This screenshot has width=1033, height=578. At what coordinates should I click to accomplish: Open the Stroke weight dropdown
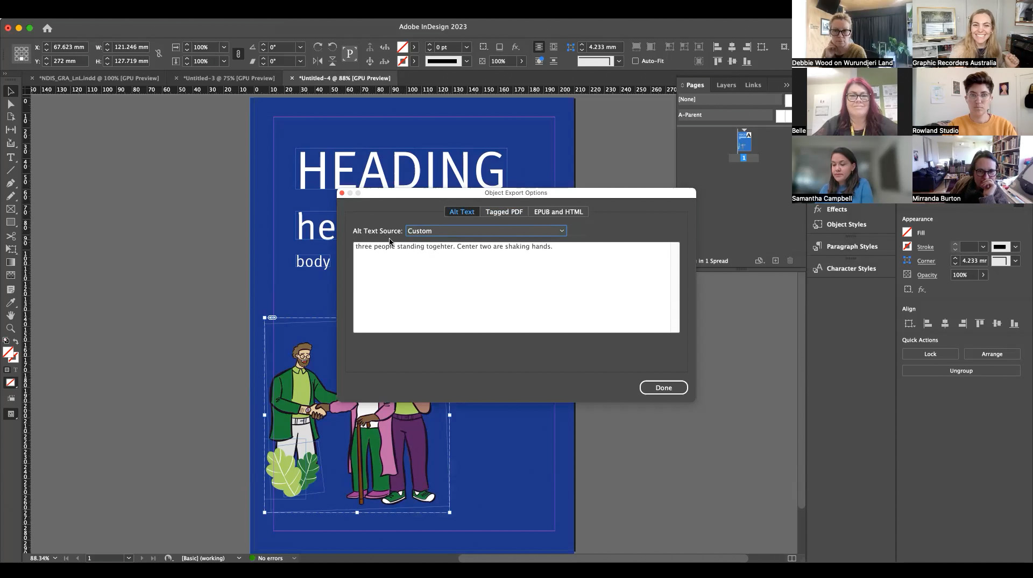(x=983, y=247)
